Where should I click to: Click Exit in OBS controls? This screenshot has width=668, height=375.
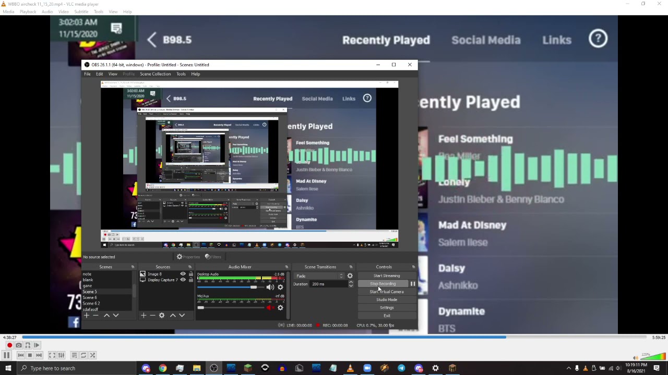click(387, 316)
